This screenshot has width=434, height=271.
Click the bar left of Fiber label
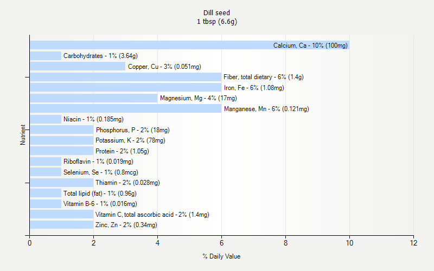126,77
